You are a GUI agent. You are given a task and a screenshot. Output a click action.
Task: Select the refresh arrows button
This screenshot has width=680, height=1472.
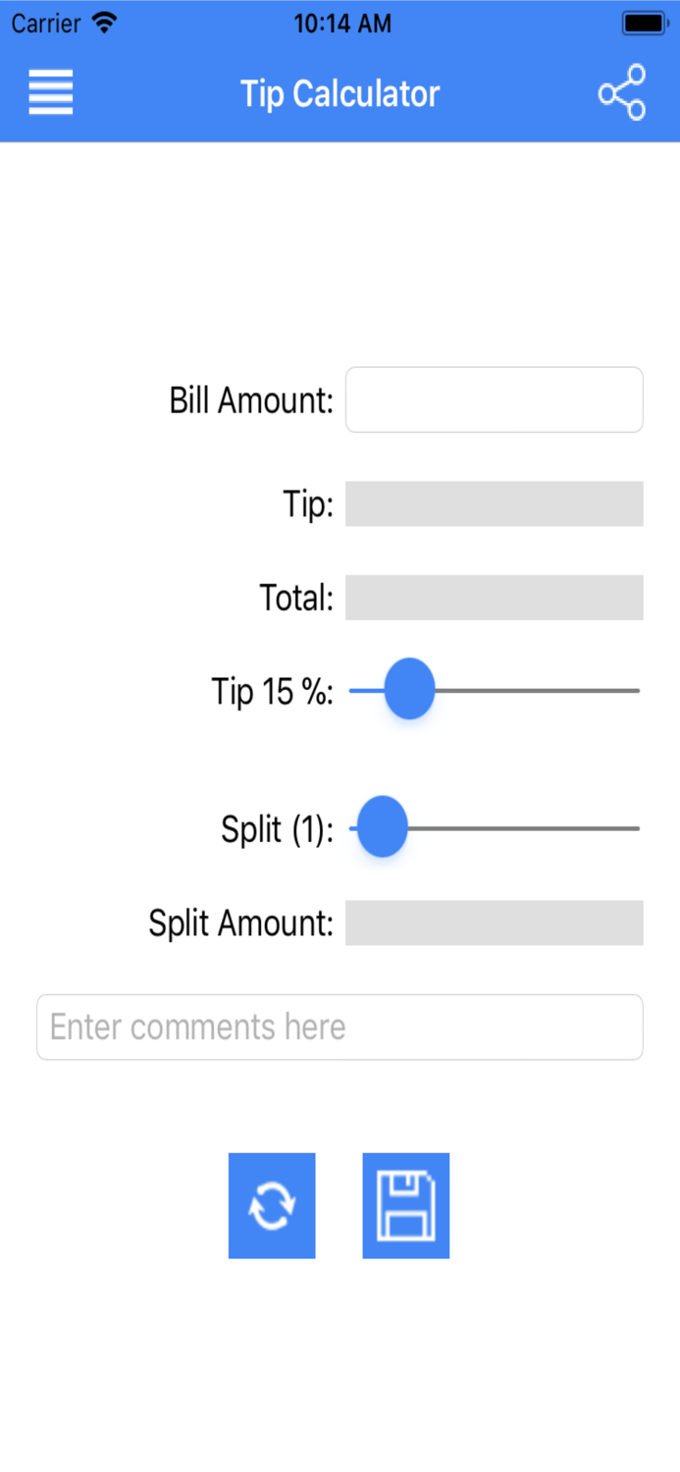(272, 1205)
